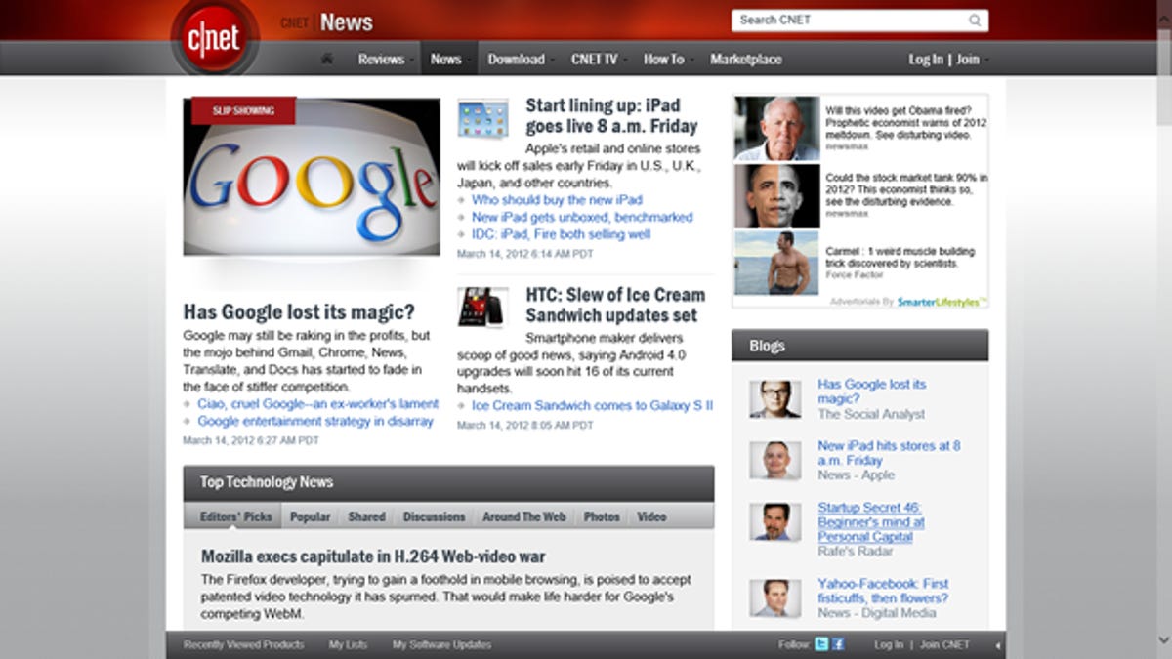The height and width of the screenshot is (659, 1172).
Task: Open the article Has Google lost its magic?
Action: [x=297, y=312]
